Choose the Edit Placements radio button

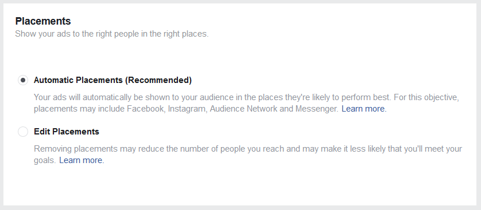pyautogui.click(x=23, y=132)
